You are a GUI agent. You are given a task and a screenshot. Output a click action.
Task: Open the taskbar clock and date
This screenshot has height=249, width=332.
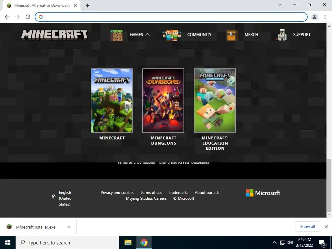pyautogui.click(x=304, y=243)
